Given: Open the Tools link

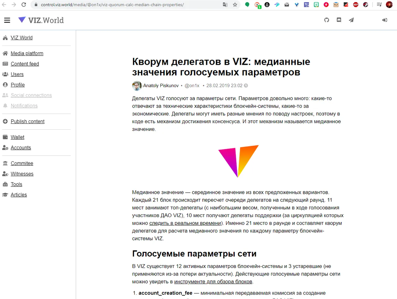Looking at the screenshot, I should point(16,184).
